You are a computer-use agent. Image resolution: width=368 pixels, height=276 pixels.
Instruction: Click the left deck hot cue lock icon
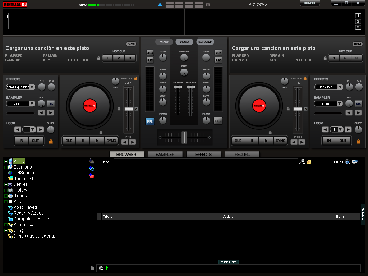[99, 58]
